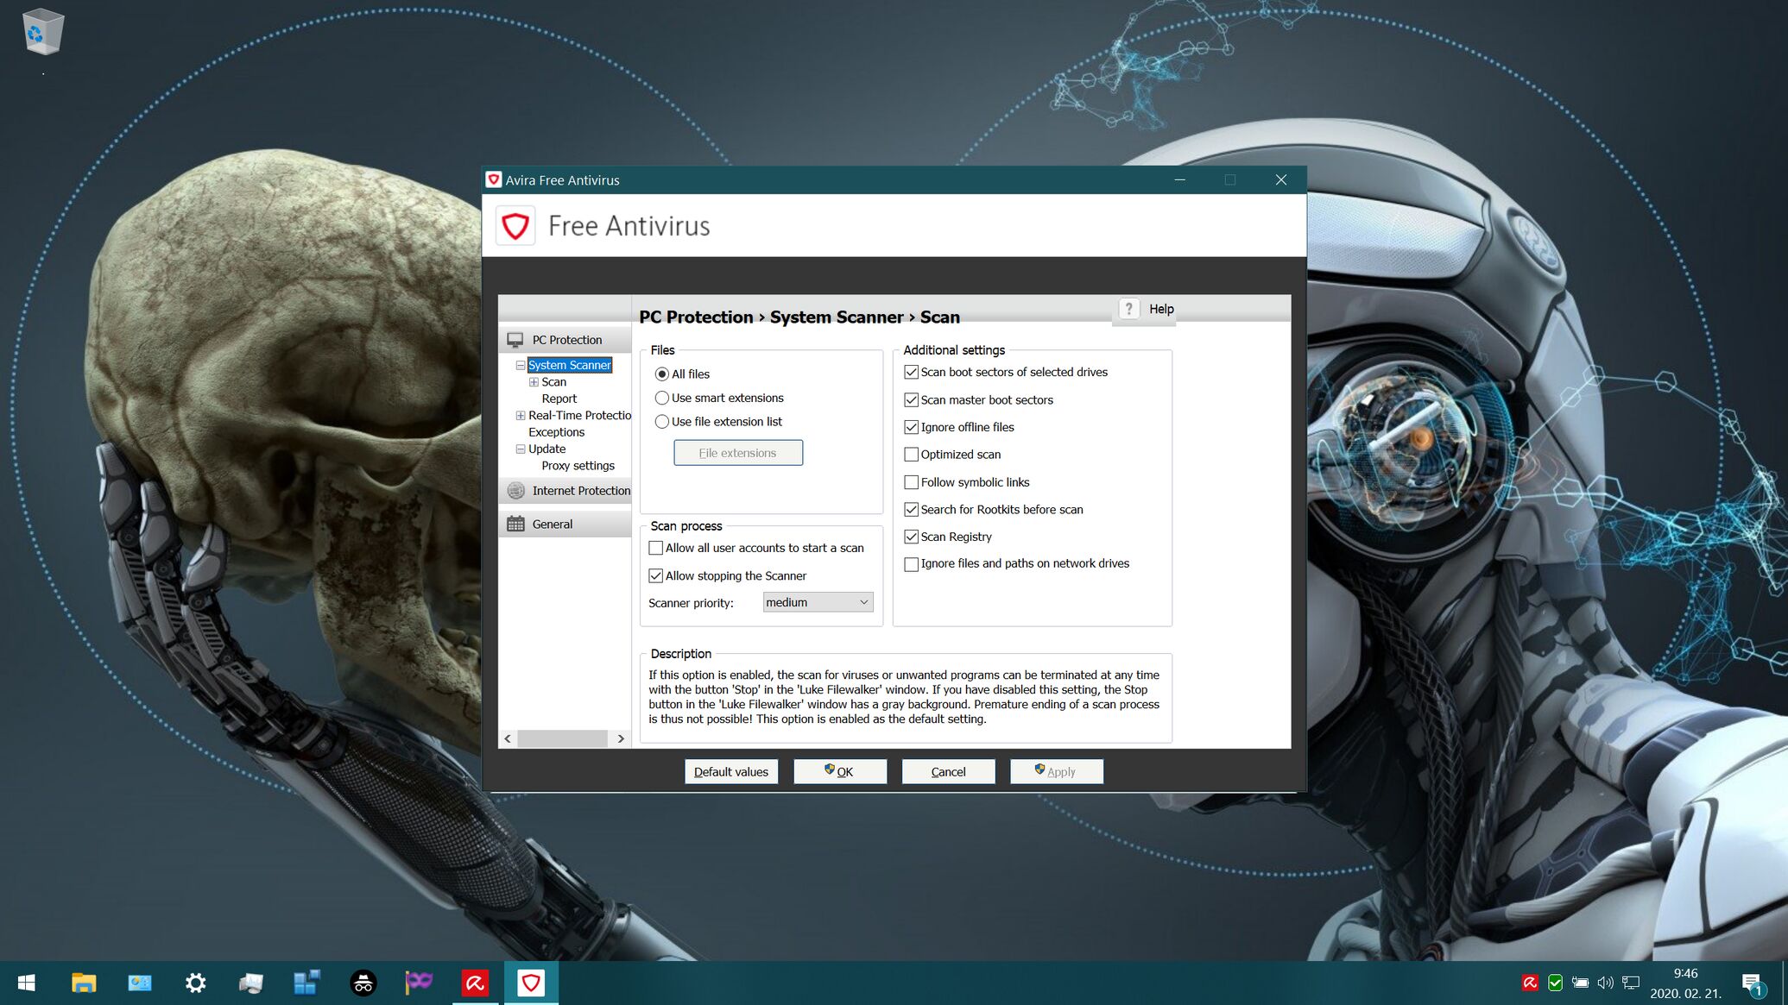
Task: Open File Explorer from the taskbar
Action: pos(84,983)
